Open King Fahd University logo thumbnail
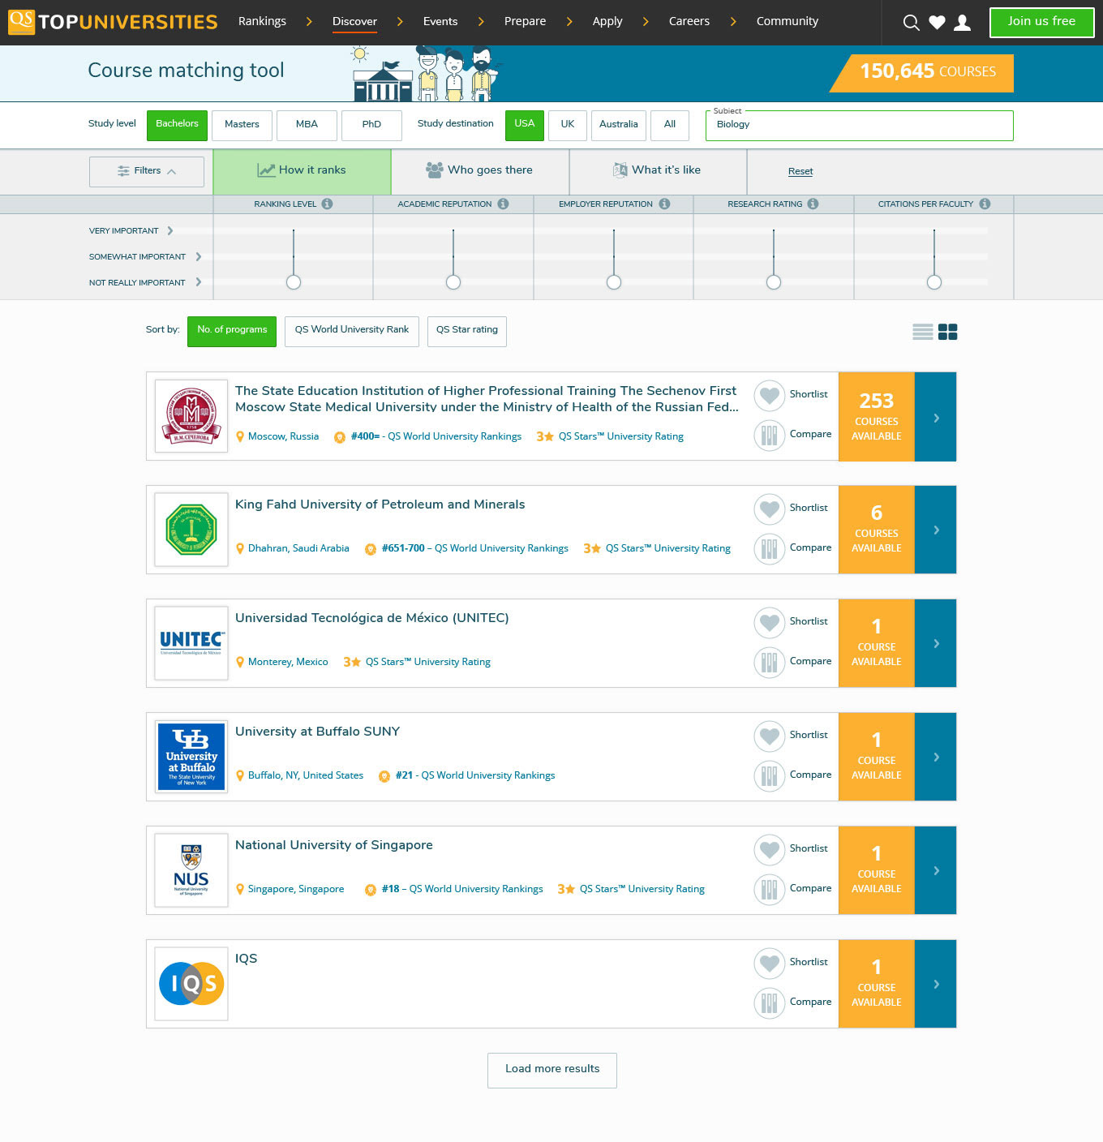Image resolution: width=1103 pixels, height=1142 pixels. pos(191,530)
